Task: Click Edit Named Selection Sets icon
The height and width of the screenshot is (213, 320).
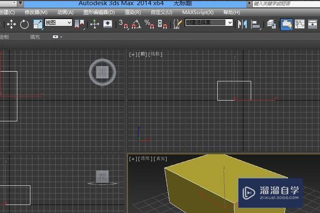Action: click(x=178, y=24)
